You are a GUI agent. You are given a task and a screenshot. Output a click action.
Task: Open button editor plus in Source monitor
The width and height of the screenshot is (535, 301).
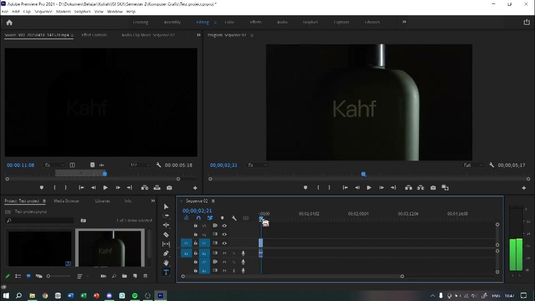click(x=195, y=188)
